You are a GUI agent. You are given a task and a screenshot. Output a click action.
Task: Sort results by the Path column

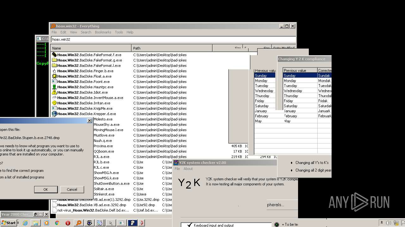point(172,48)
